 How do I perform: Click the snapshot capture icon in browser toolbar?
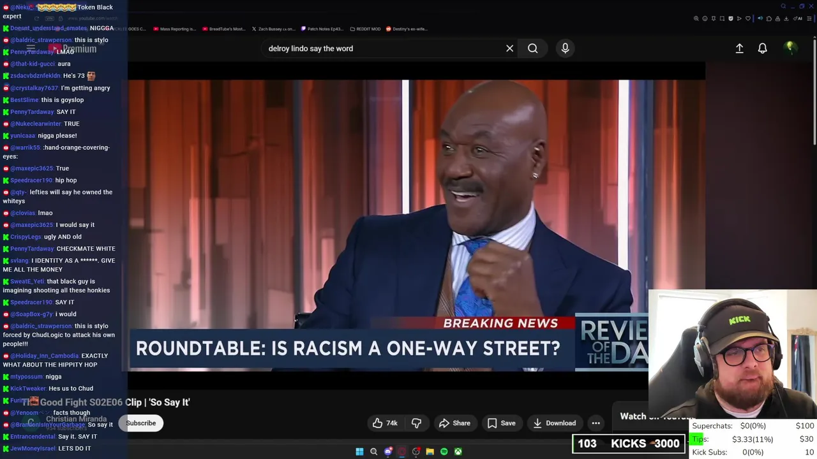(722, 18)
